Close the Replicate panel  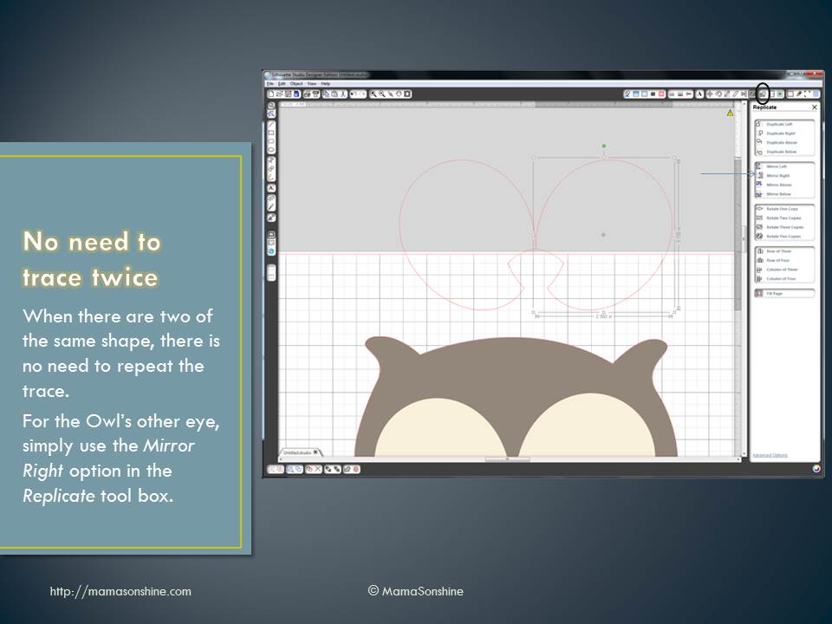[814, 107]
